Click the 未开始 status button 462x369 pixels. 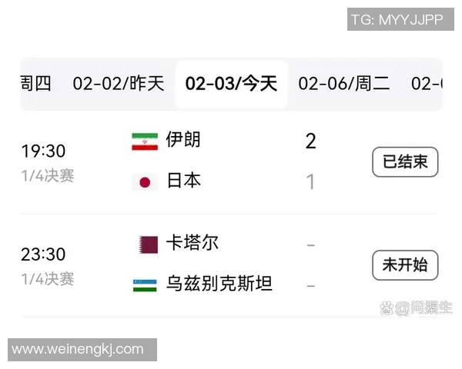405,265
